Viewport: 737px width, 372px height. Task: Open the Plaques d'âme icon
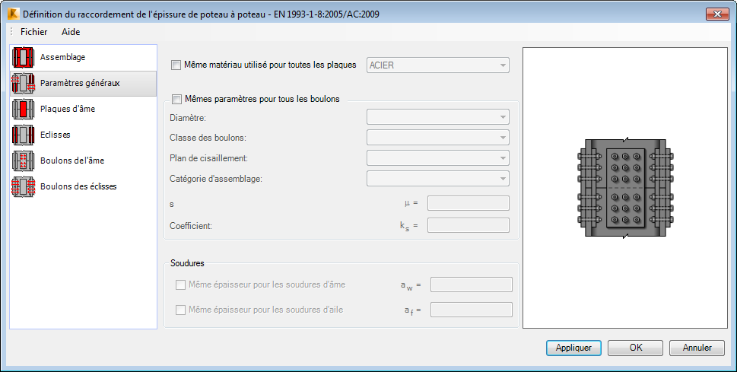pyautogui.click(x=24, y=110)
